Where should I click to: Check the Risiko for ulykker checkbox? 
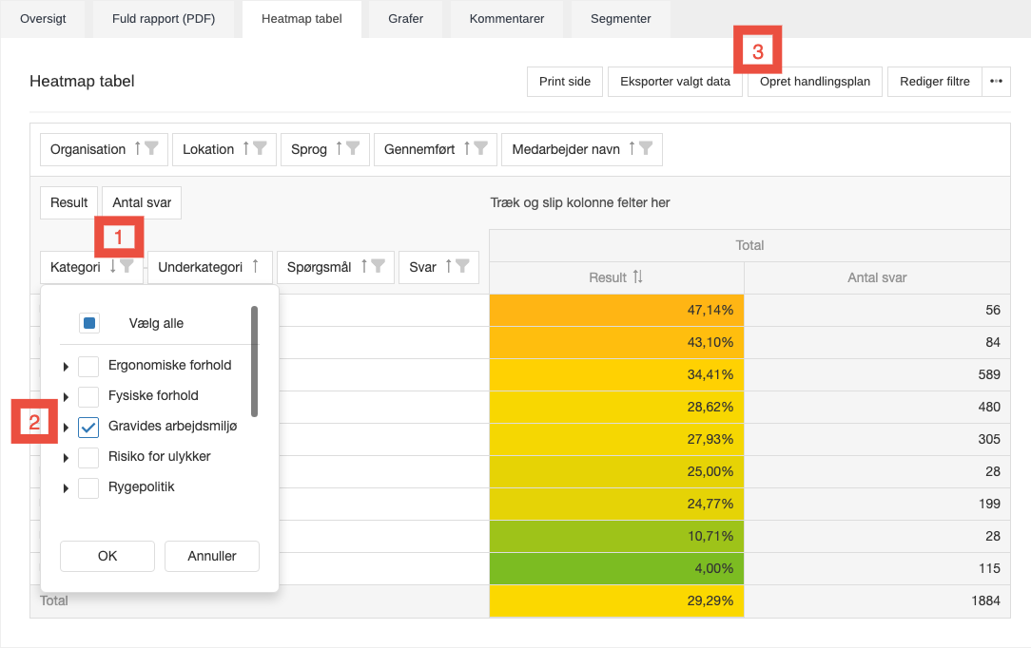pyautogui.click(x=88, y=457)
